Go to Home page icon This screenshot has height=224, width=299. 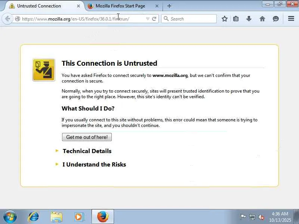click(x=262, y=19)
